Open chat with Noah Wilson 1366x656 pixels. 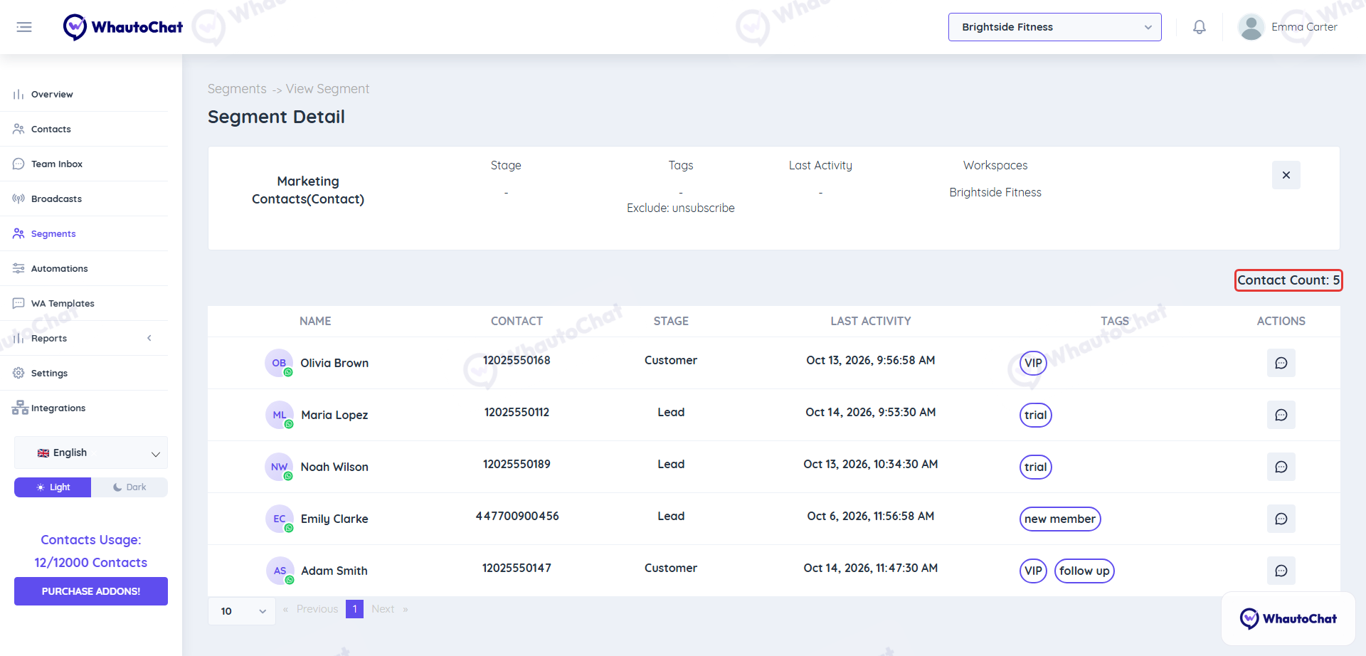pyautogui.click(x=1281, y=467)
